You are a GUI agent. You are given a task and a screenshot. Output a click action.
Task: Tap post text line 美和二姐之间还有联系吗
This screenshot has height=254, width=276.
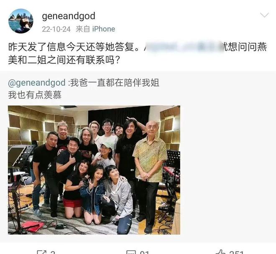[64, 60]
